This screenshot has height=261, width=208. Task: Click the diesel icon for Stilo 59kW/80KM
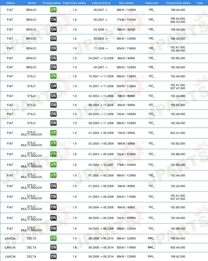click(x=53, y=96)
